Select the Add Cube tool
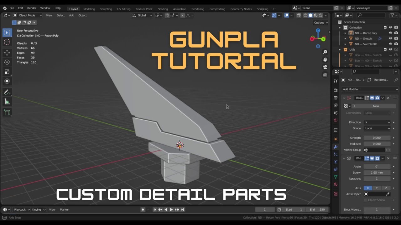The image size is (401, 225). (x=7, y=112)
